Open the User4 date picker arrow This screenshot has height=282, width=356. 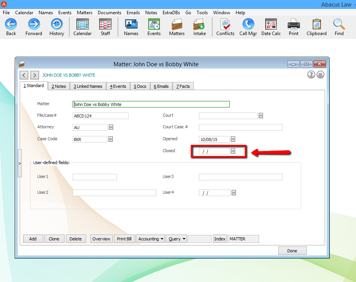(x=234, y=193)
